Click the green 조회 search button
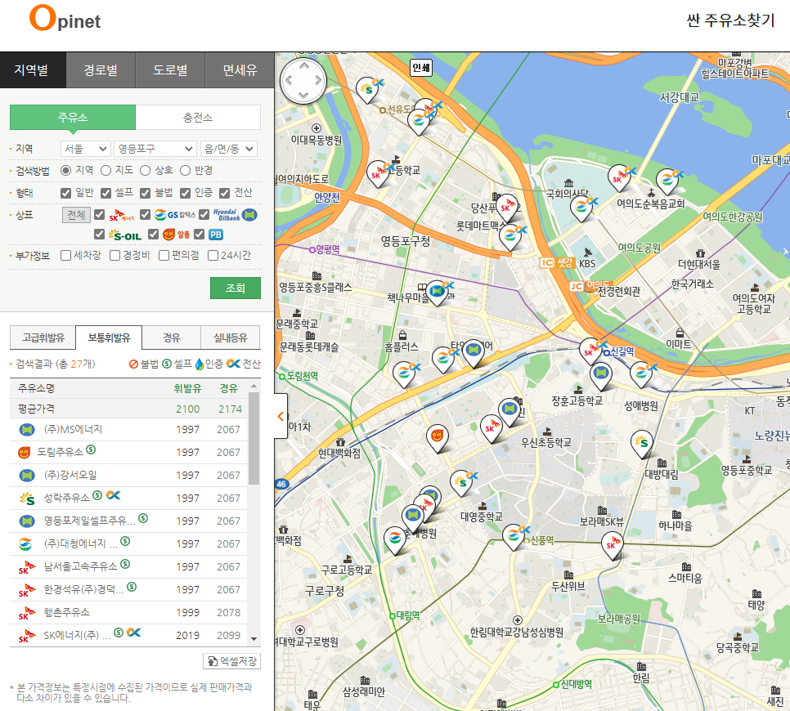This screenshot has width=790, height=711. coord(236,288)
